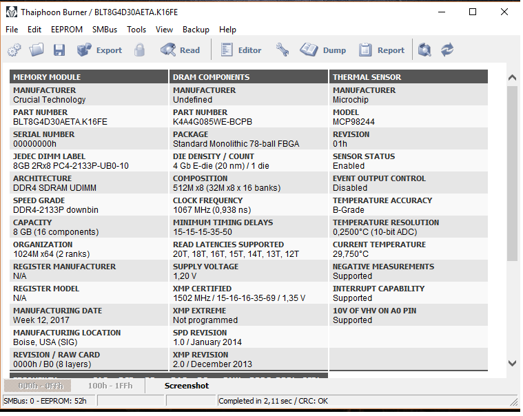Click the DRAM COMPONENTS column header

[249, 77]
